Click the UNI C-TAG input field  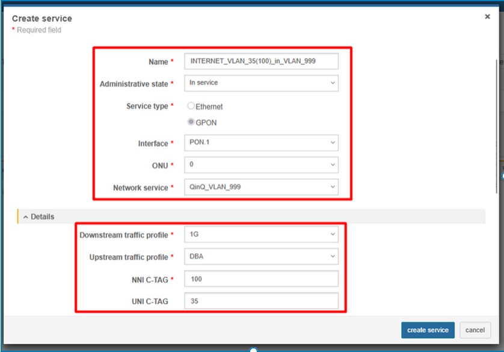[261, 301]
